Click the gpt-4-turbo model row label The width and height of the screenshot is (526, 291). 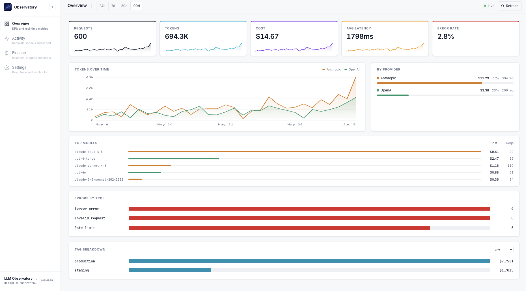point(85,159)
